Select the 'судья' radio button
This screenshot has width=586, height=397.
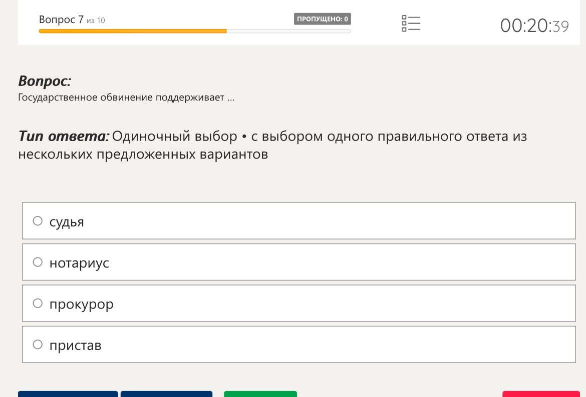(38, 221)
